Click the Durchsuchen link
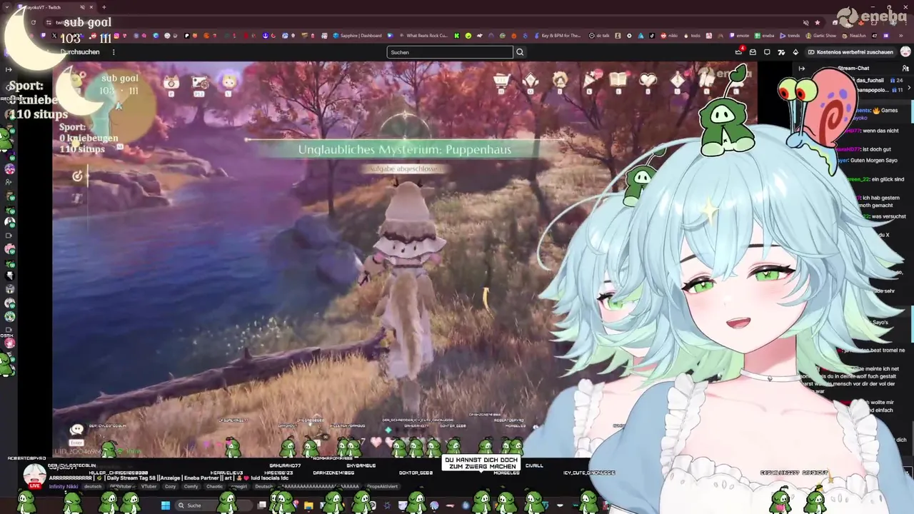Screen dimensions: 914x514 click(80, 52)
